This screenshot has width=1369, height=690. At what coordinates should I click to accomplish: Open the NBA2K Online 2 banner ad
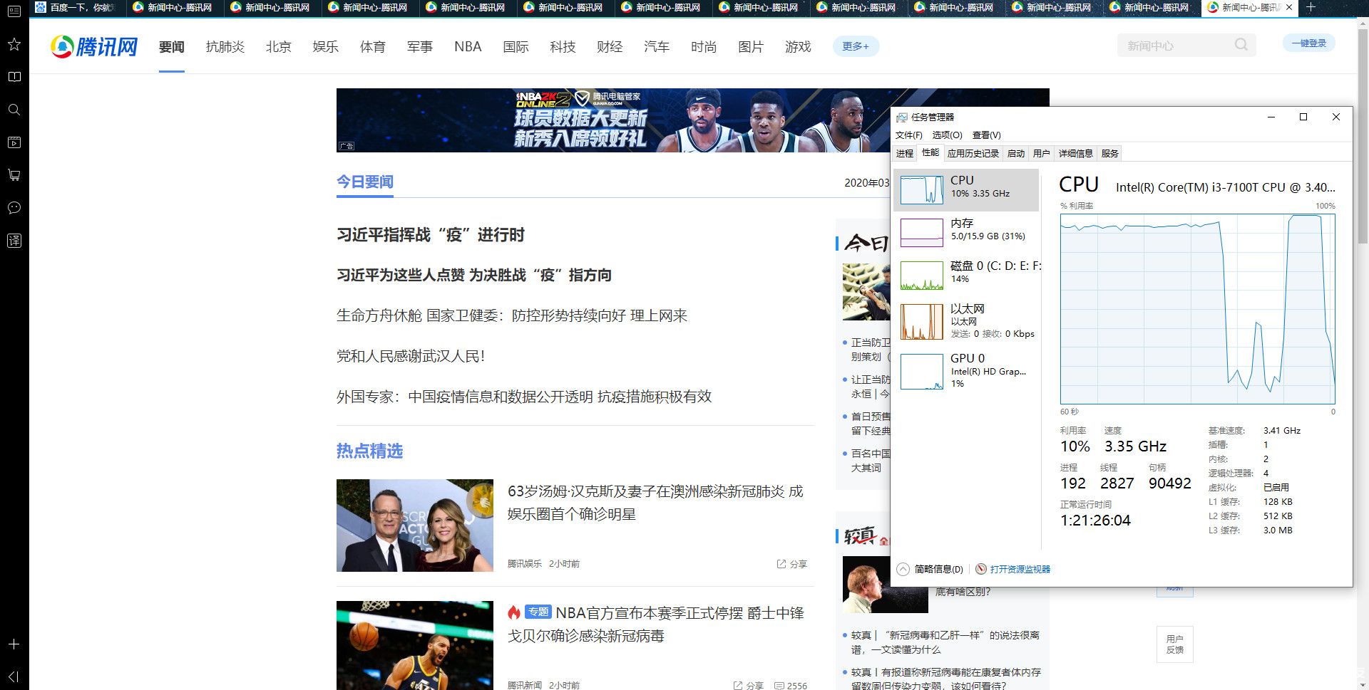613,120
